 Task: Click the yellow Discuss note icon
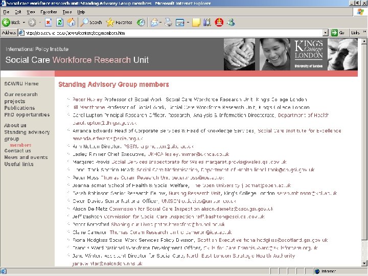(196, 22)
